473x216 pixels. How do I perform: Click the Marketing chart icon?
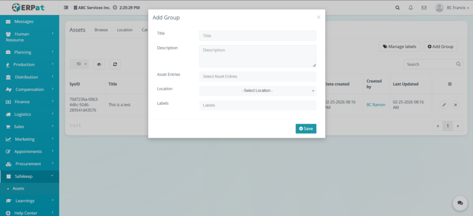[x=8, y=139]
